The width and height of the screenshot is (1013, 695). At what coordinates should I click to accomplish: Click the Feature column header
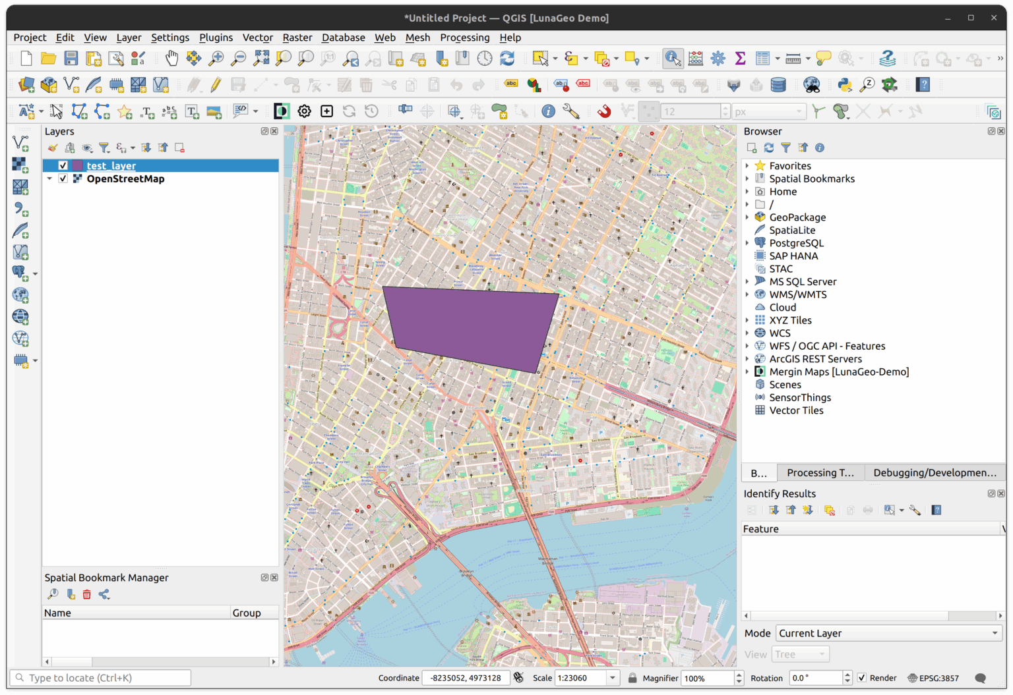[x=871, y=529]
